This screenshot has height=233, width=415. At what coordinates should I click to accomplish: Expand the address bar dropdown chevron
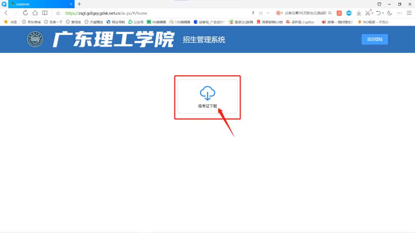(x=268, y=13)
